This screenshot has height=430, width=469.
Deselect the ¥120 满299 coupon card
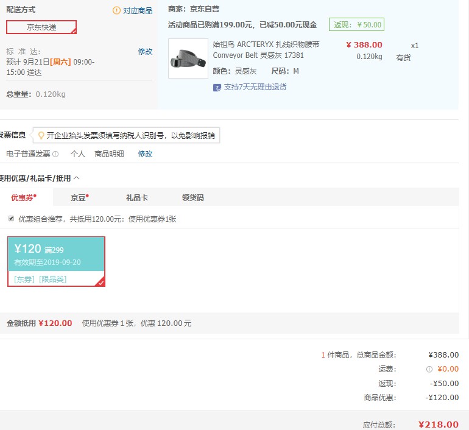coord(56,262)
